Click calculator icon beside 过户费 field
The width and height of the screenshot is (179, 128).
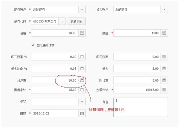coord(82,80)
